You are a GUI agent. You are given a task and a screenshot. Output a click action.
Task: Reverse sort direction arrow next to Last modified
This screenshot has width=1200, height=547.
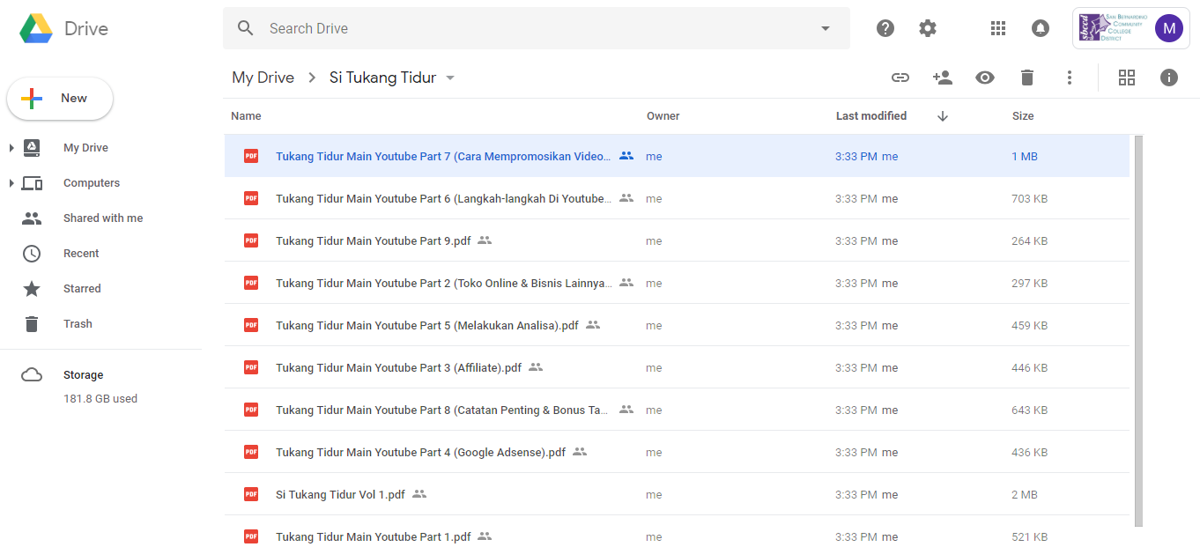(x=942, y=116)
